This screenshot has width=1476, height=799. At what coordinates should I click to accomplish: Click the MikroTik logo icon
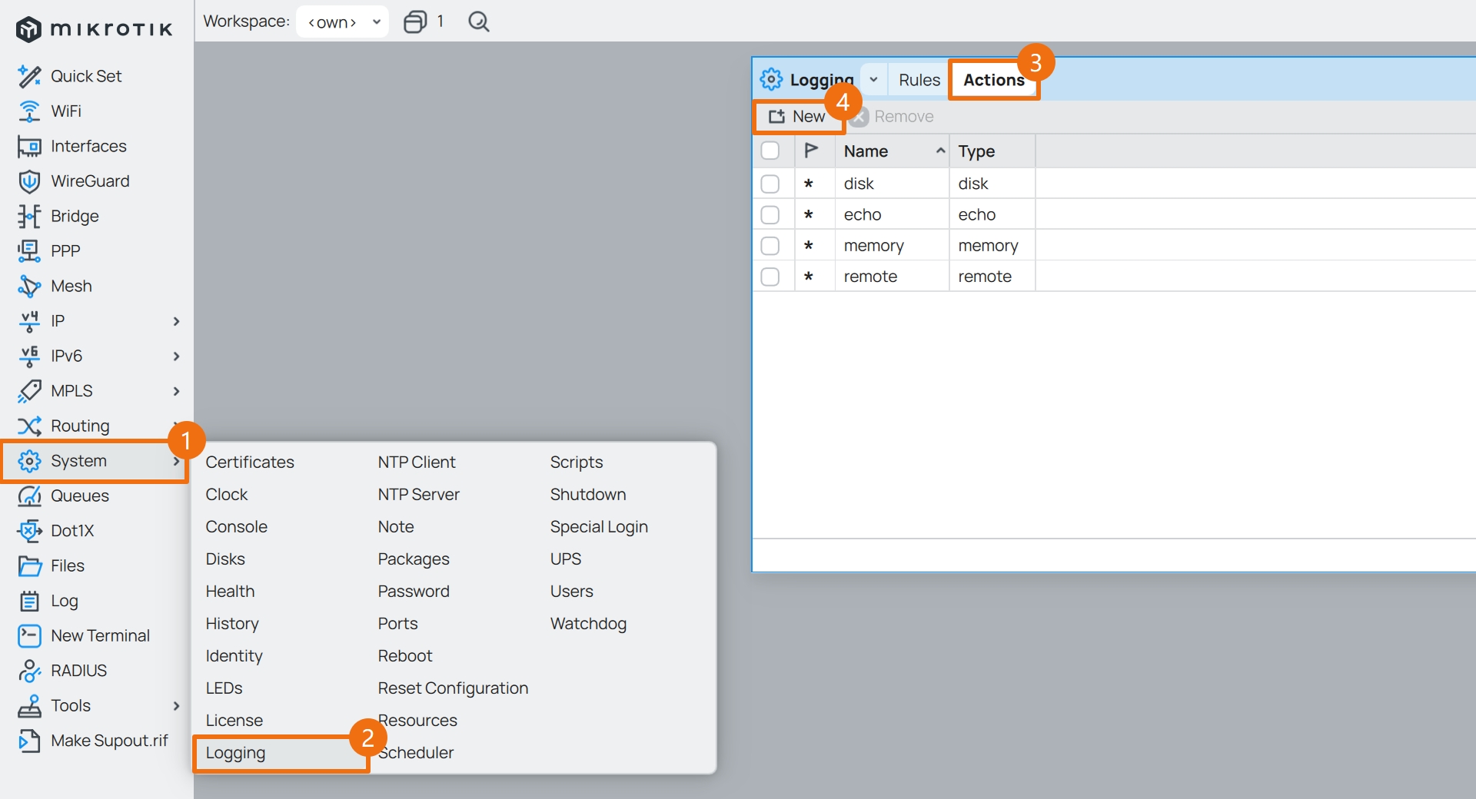pos(28,29)
